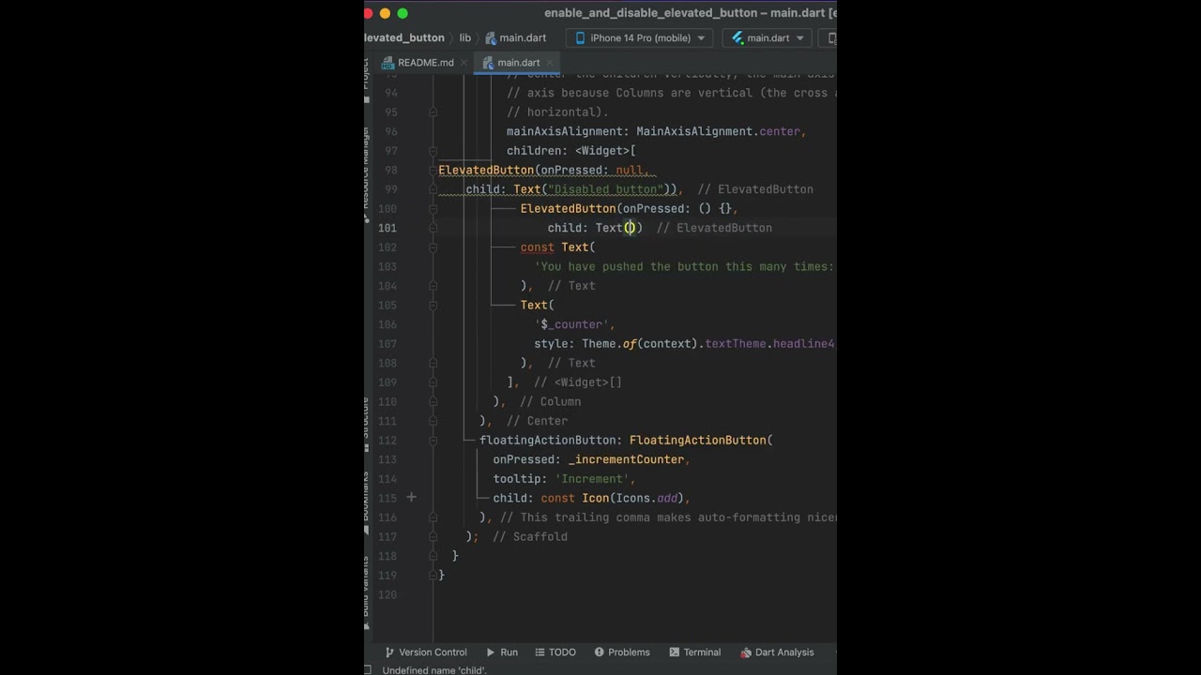Viewport: 1201px width, 675px height.
Task: Click '_incrementCounter' on line 113
Action: click(x=626, y=459)
